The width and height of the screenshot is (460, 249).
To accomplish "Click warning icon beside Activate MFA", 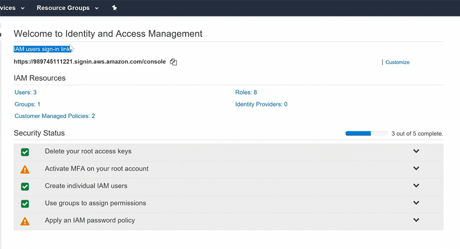I will (25, 169).
